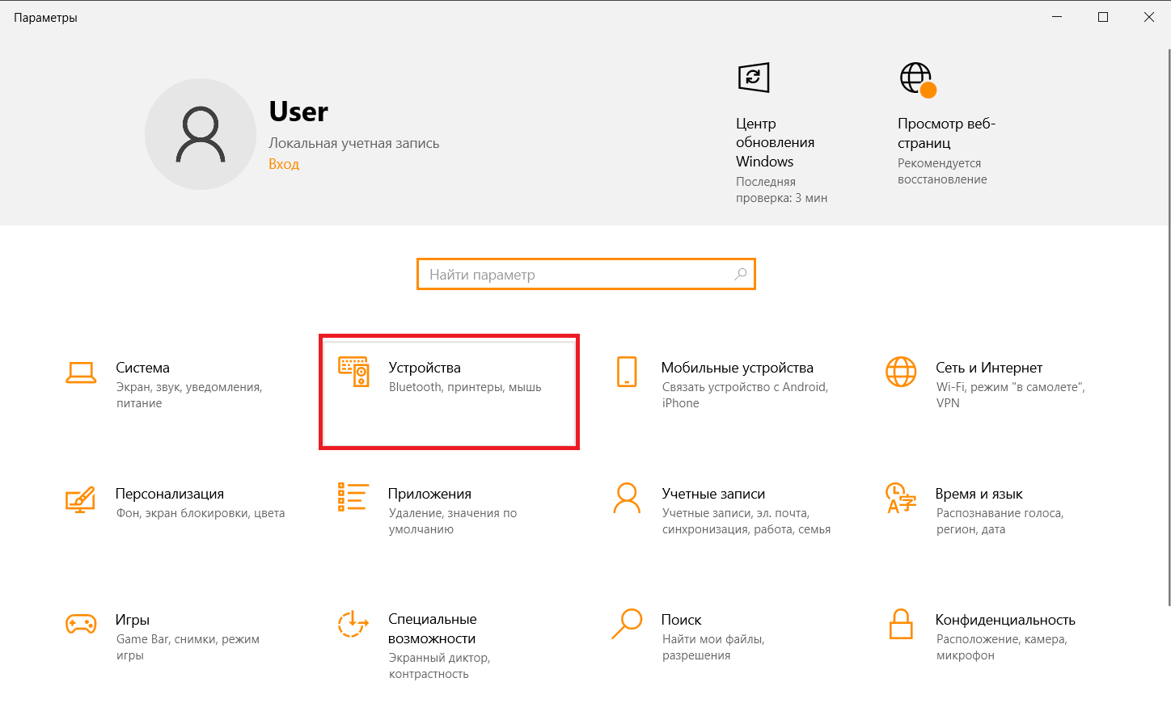
Task: Click the search magnifier in the search box
Action: click(740, 275)
